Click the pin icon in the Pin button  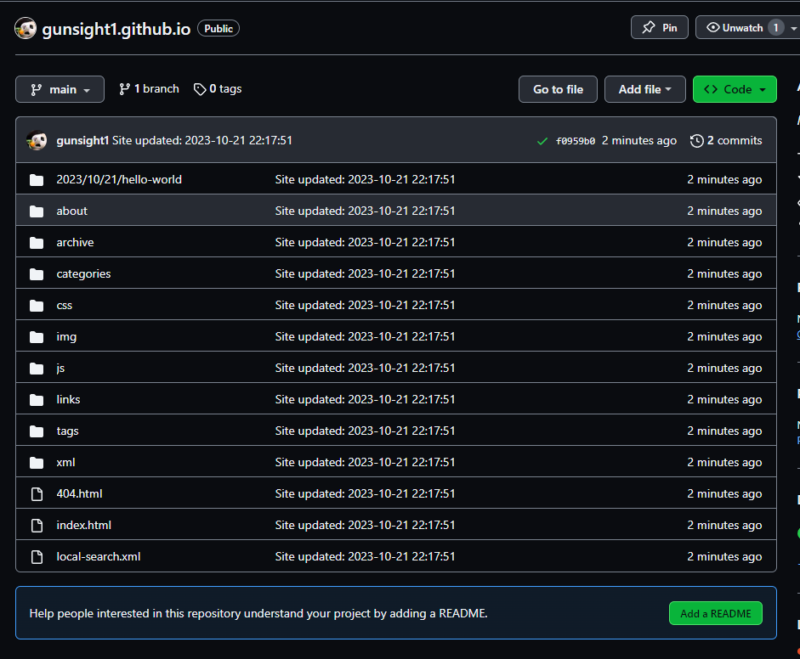click(649, 27)
